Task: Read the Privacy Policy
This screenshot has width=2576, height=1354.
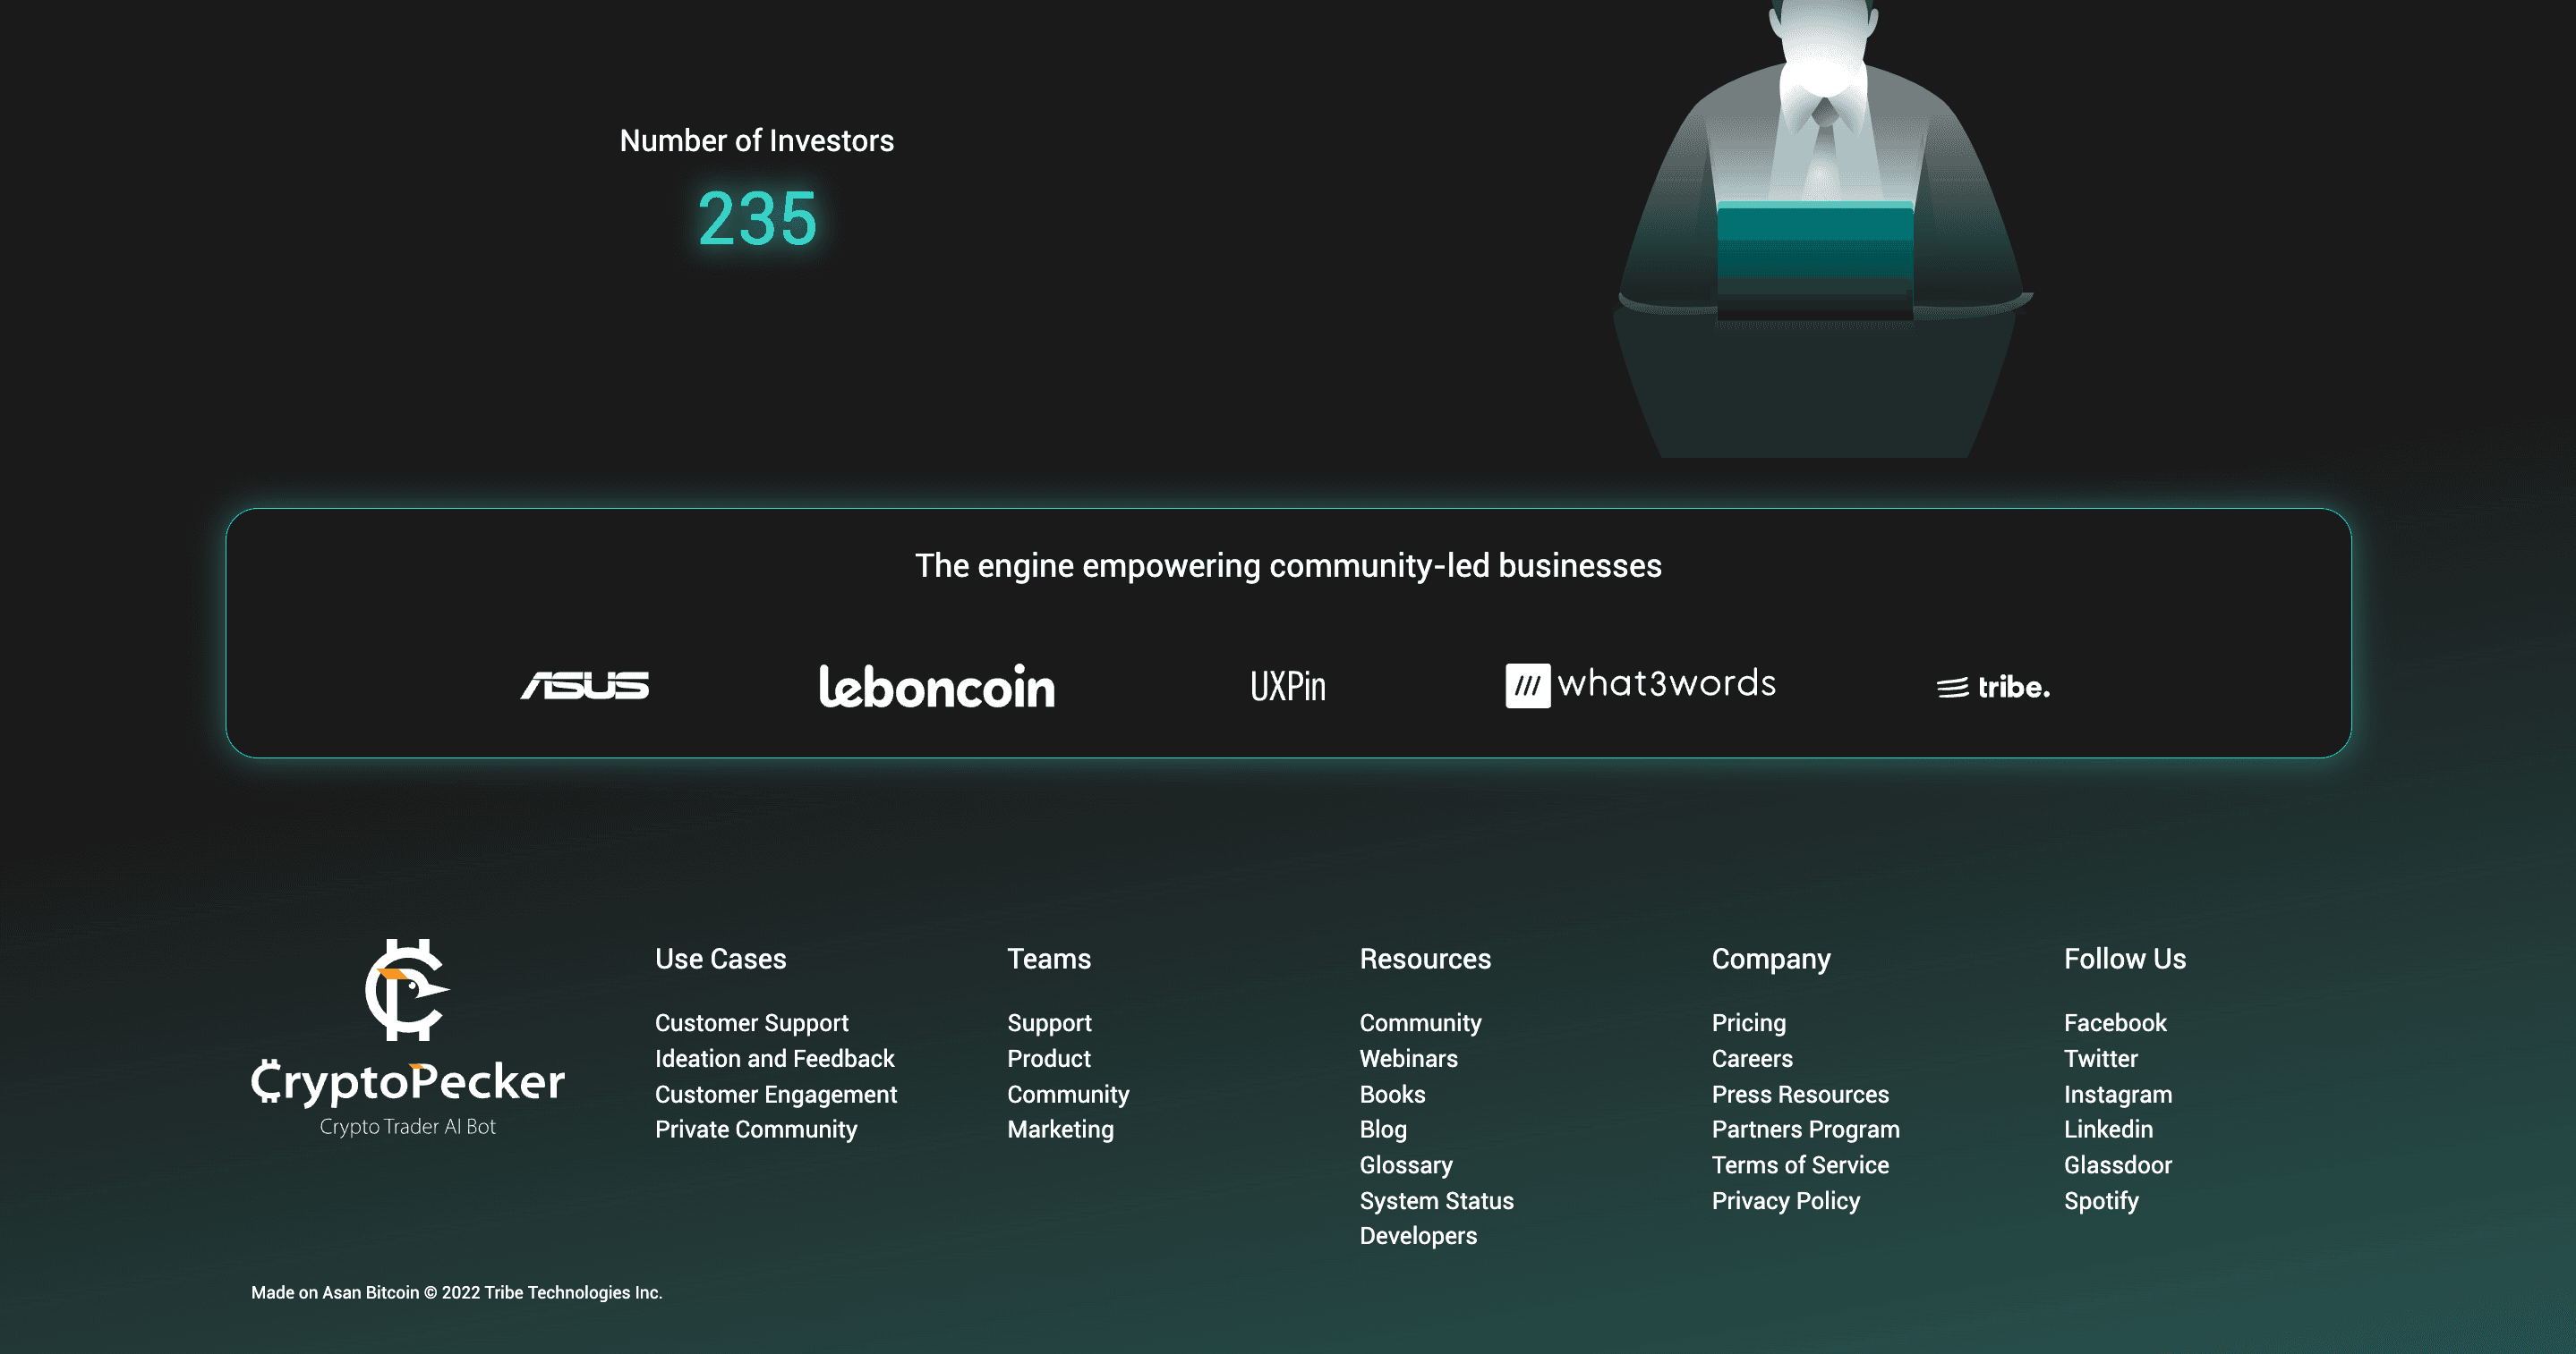Action: [1785, 1201]
